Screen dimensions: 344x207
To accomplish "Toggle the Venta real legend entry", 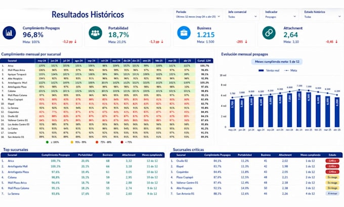I will click(269, 70).
